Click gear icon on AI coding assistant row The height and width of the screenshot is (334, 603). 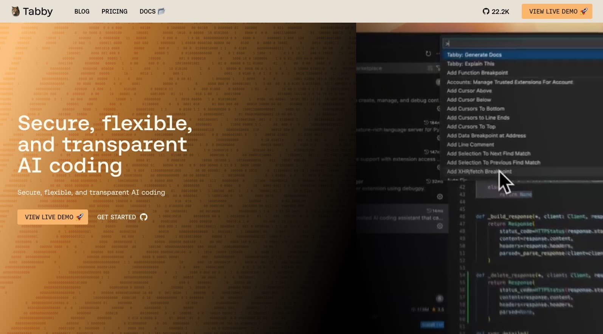pyautogui.click(x=440, y=226)
